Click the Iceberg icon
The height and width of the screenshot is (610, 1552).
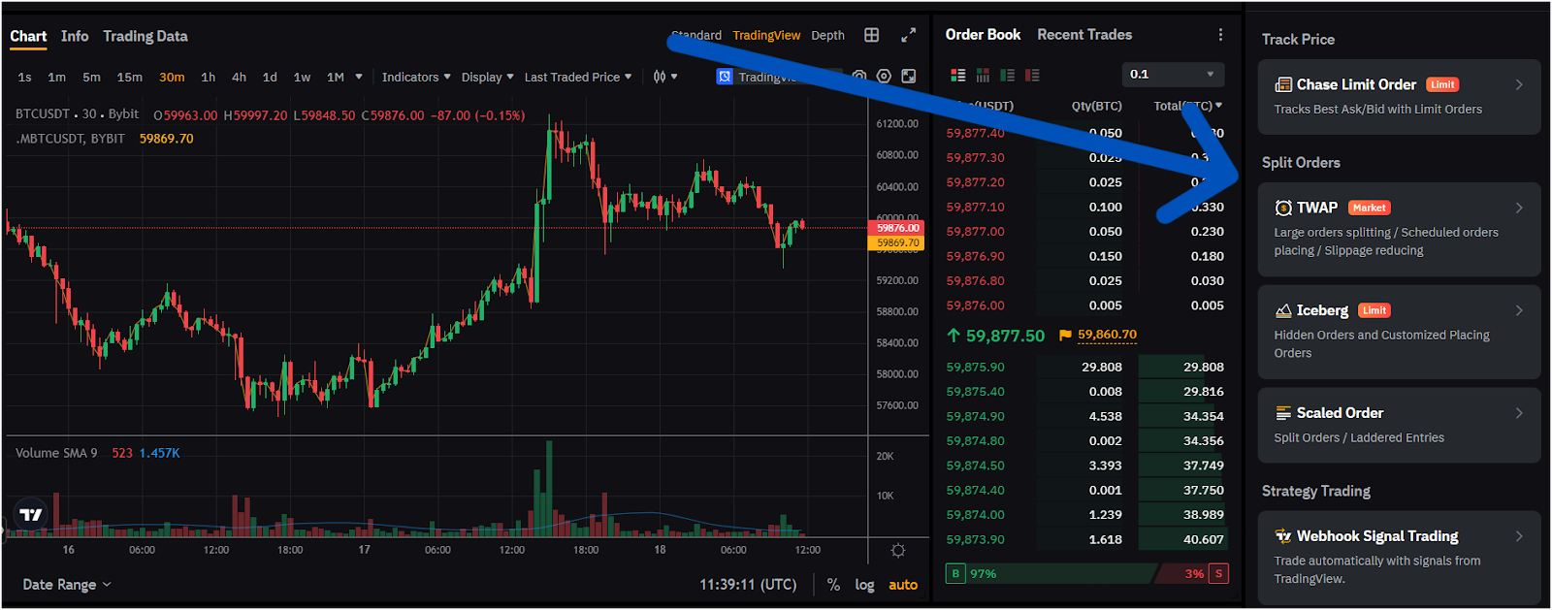point(1283,310)
